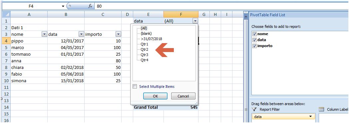Click the select-all corner of the sheet
The image size is (349, 123).
[6, 15]
